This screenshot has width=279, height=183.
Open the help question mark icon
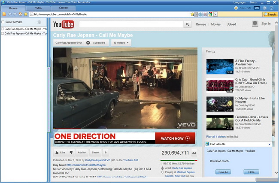pos(271,8)
